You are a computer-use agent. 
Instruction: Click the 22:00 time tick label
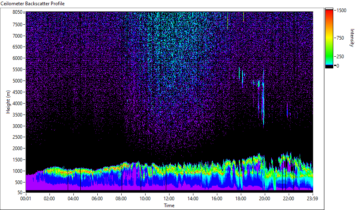tap(289, 199)
